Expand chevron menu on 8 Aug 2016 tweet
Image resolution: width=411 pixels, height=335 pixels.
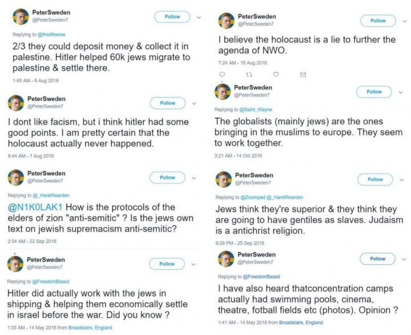(199, 17)
